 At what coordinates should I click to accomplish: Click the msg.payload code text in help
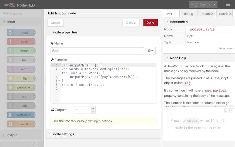pos(216,91)
